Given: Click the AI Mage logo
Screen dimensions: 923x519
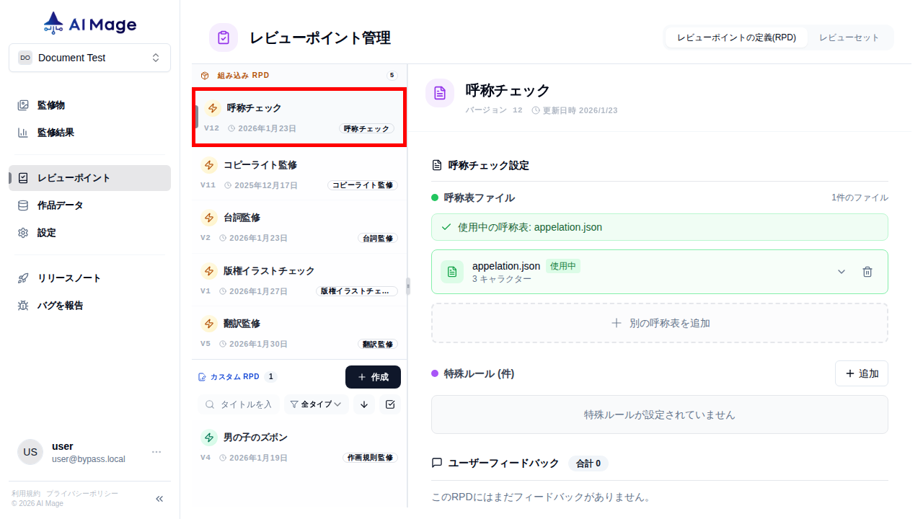Looking at the screenshot, I should point(89,22).
